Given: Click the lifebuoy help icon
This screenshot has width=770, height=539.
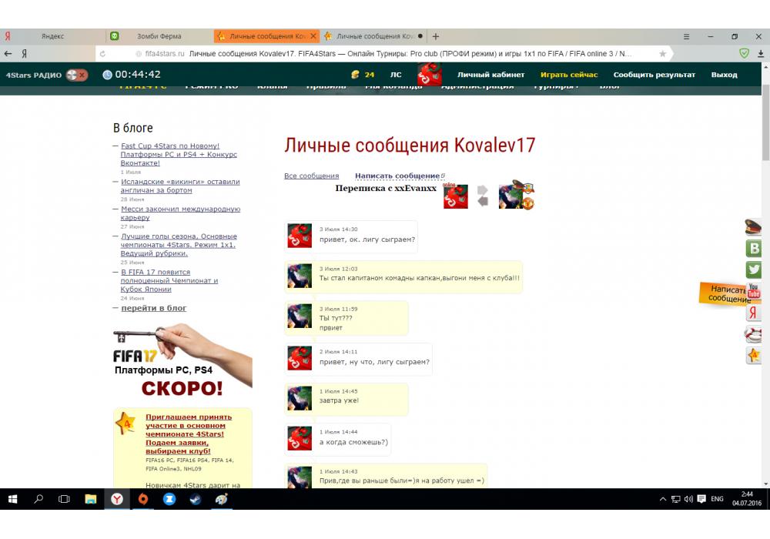Looking at the screenshot, I should pyautogui.click(x=754, y=334).
